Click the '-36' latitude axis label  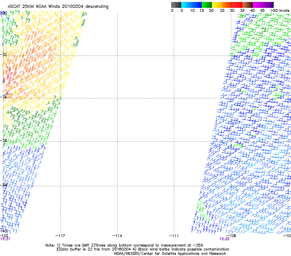4,140
